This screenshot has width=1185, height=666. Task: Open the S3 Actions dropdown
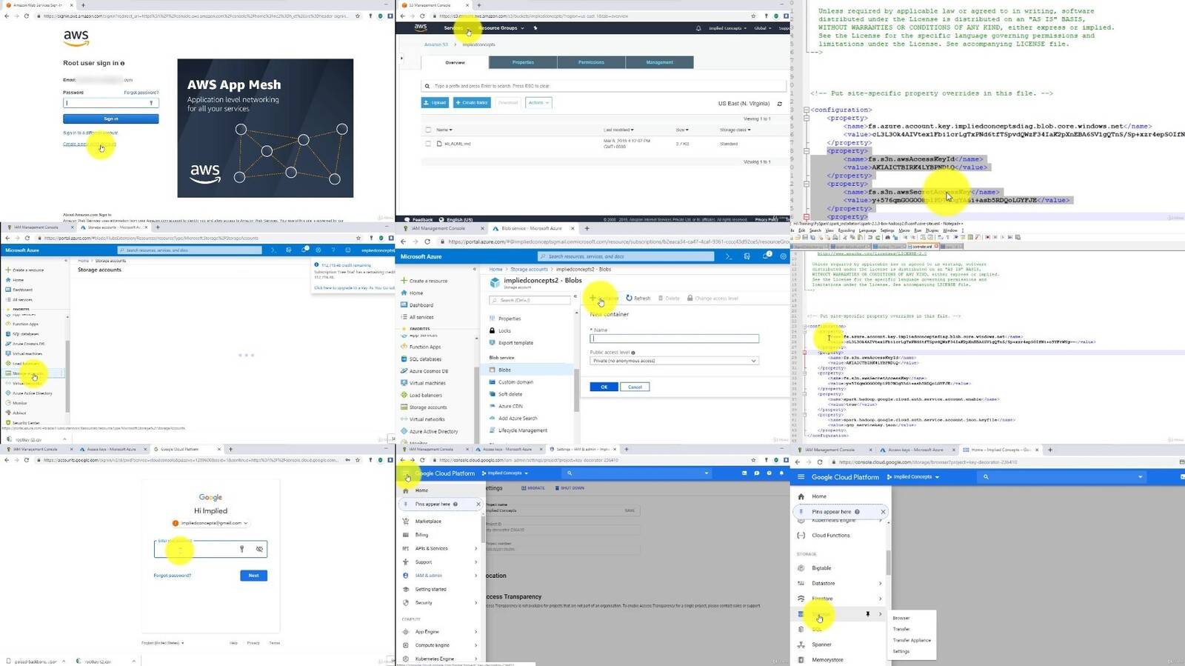[x=538, y=103]
